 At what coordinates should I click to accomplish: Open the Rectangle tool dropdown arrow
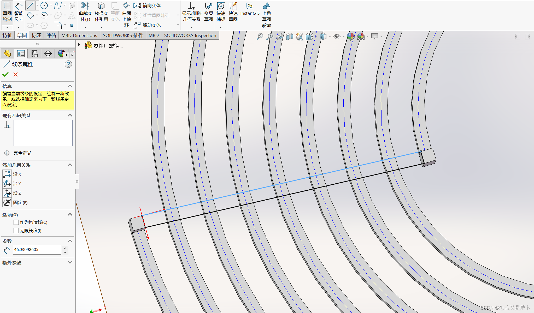click(x=37, y=15)
